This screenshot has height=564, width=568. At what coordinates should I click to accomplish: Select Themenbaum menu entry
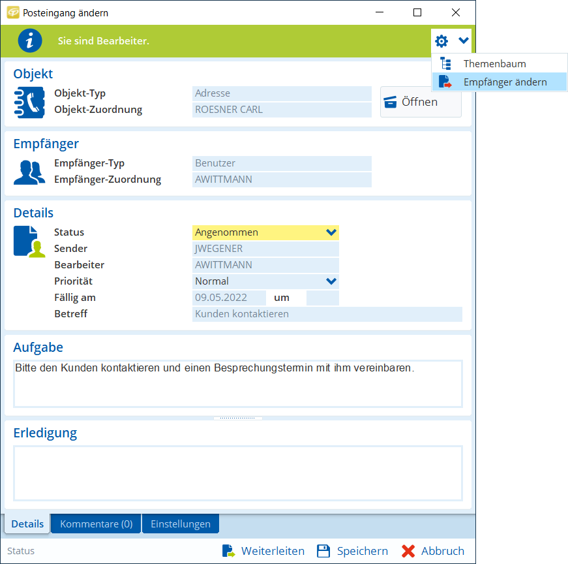coord(494,64)
